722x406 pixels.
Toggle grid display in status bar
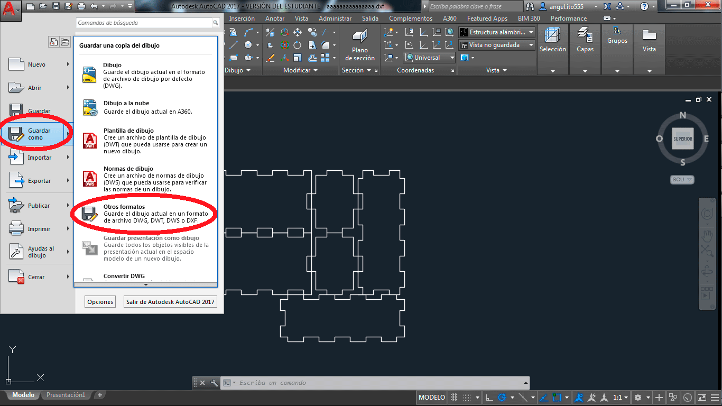pyautogui.click(x=455, y=398)
